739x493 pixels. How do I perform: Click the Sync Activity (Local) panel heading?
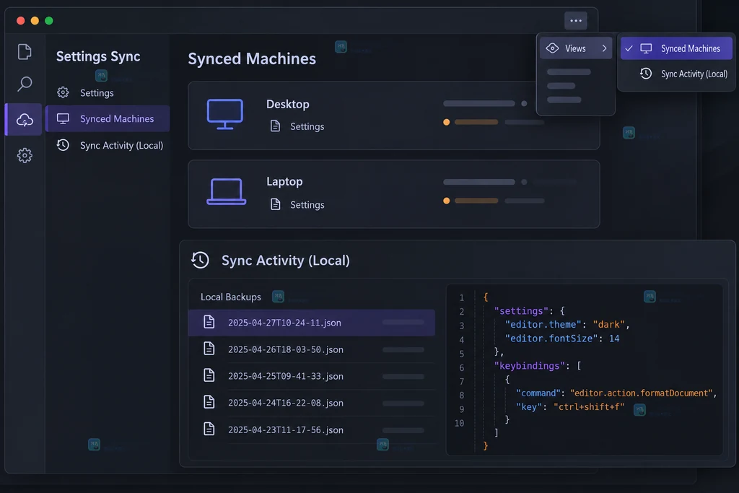pyautogui.click(x=286, y=260)
